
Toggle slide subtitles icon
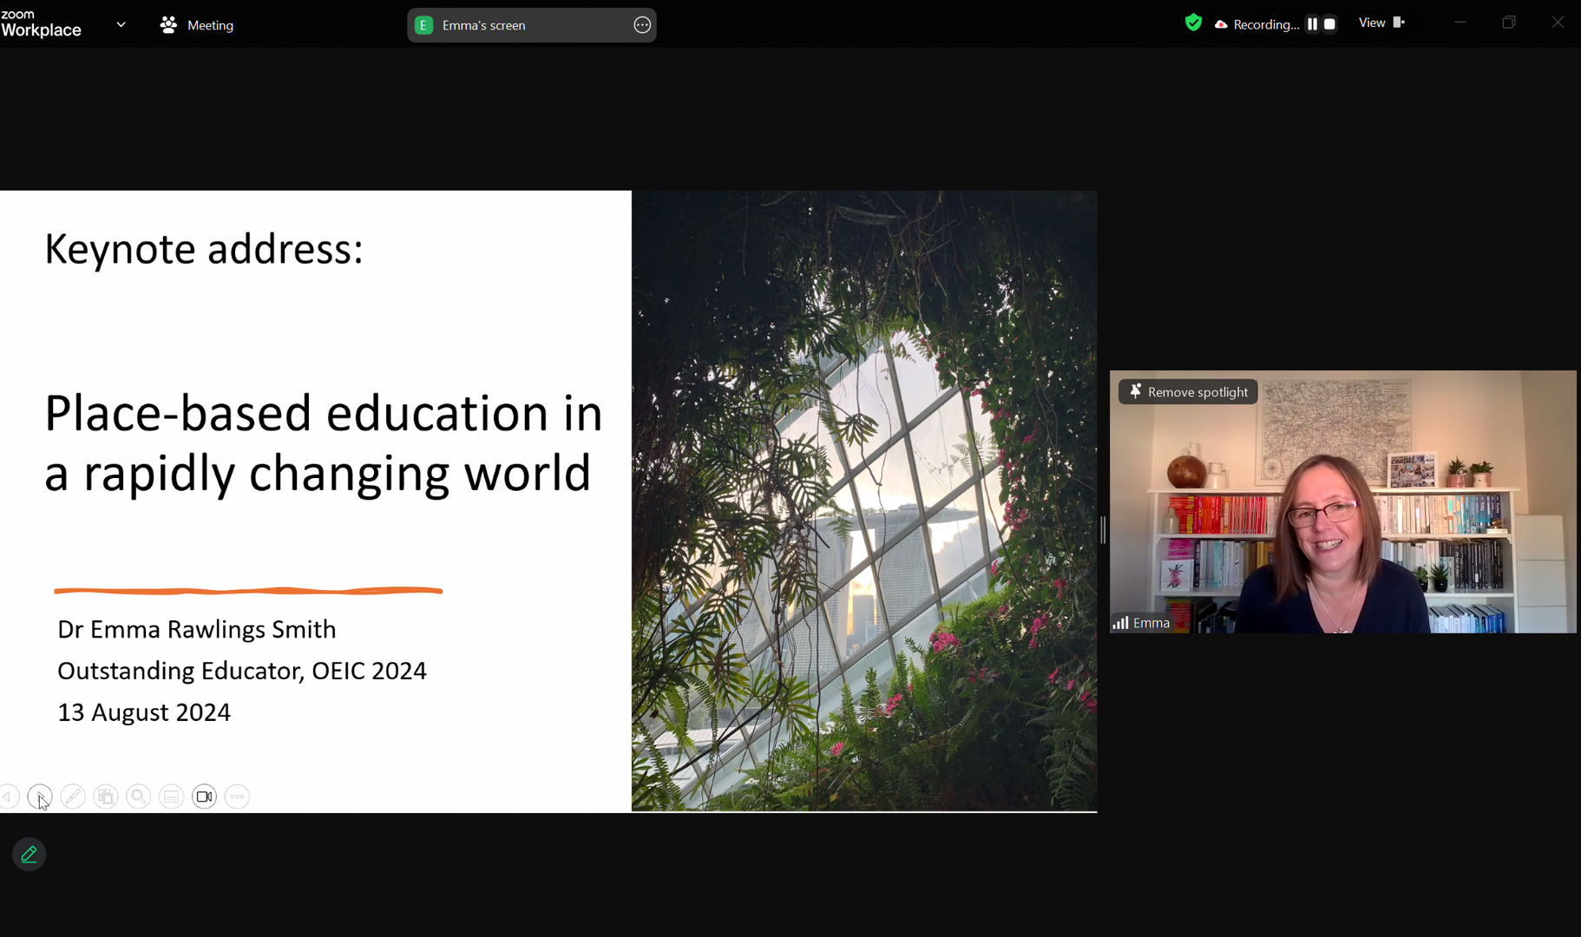click(172, 796)
